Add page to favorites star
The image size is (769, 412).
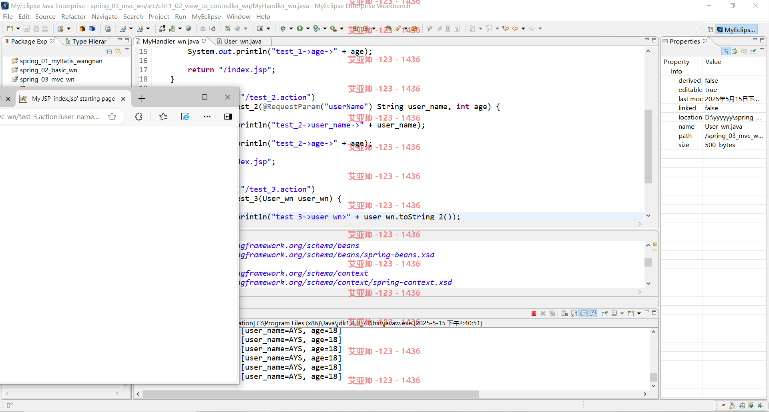click(x=112, y=117)
